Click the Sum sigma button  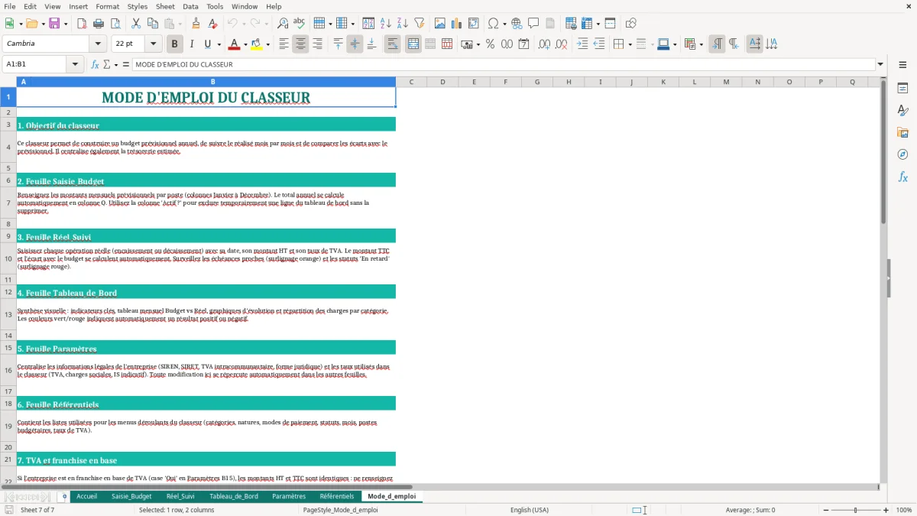(106, 64)
